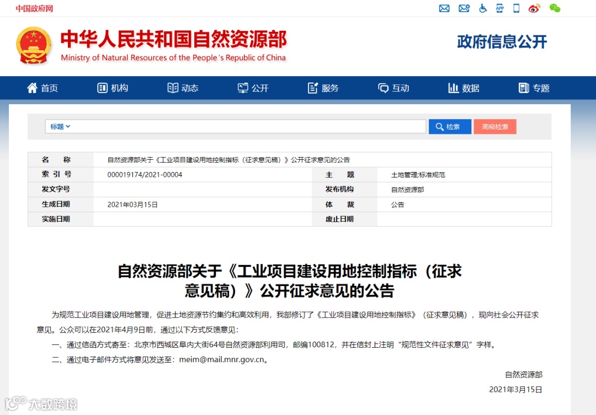Image resolution: width=596 pixels, height=415 pixels.
Task: Click the newspaper icon beside 专题
Action: pos(524,88)
